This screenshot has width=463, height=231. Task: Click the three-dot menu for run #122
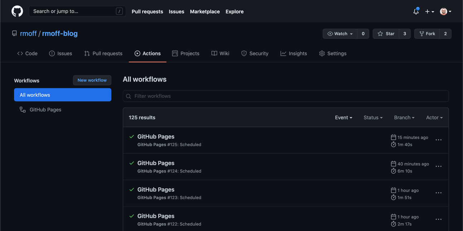click(x=438, y=220)
